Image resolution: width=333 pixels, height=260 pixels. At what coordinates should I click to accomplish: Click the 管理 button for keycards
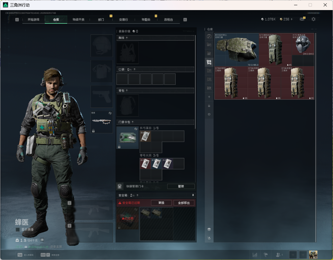(x=181, y=186)
